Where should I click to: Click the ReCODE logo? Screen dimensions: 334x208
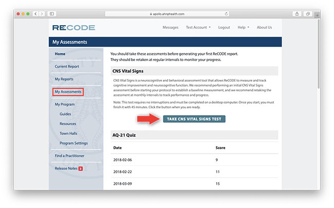(73, 27)
